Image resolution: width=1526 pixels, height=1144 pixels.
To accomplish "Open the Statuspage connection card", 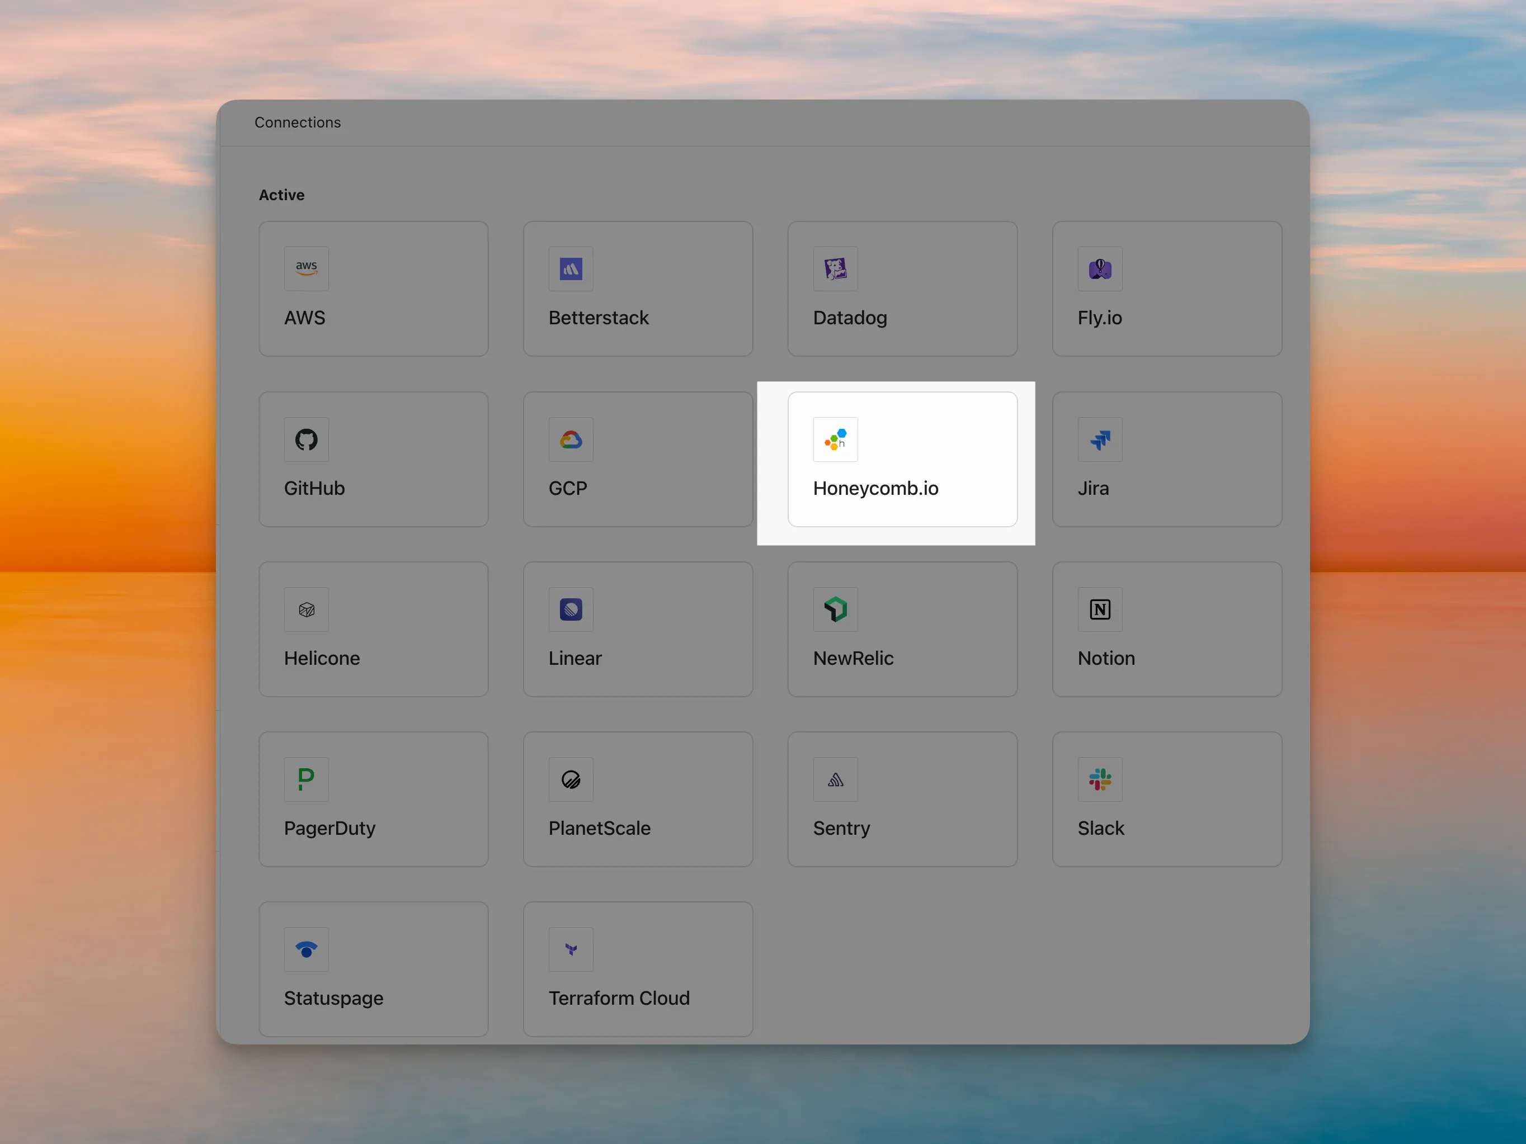I will pos(373,970).
